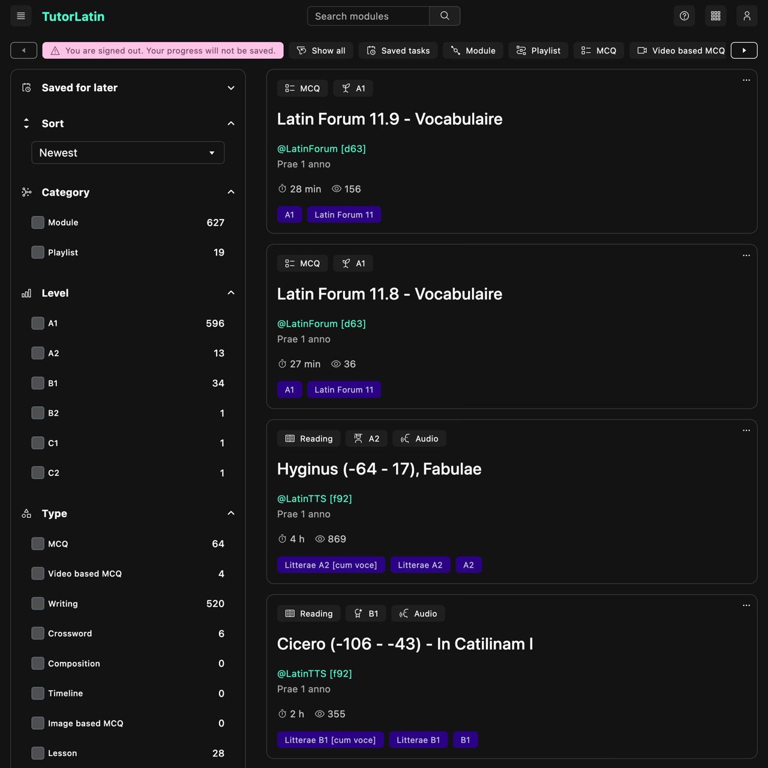Image resolution: width=768 pixels, height=768 pixels.
Task: Open the help question mark icon
Action: tap(685, 16)
